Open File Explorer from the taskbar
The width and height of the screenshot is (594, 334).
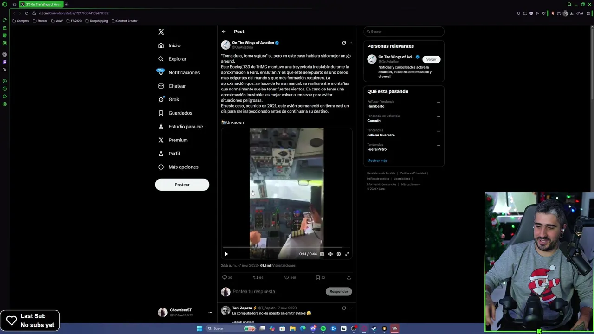click(x=292, y=328)
